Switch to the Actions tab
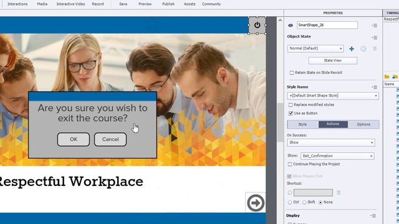Viewport: 399px width, 224px height. coord(333,124)
